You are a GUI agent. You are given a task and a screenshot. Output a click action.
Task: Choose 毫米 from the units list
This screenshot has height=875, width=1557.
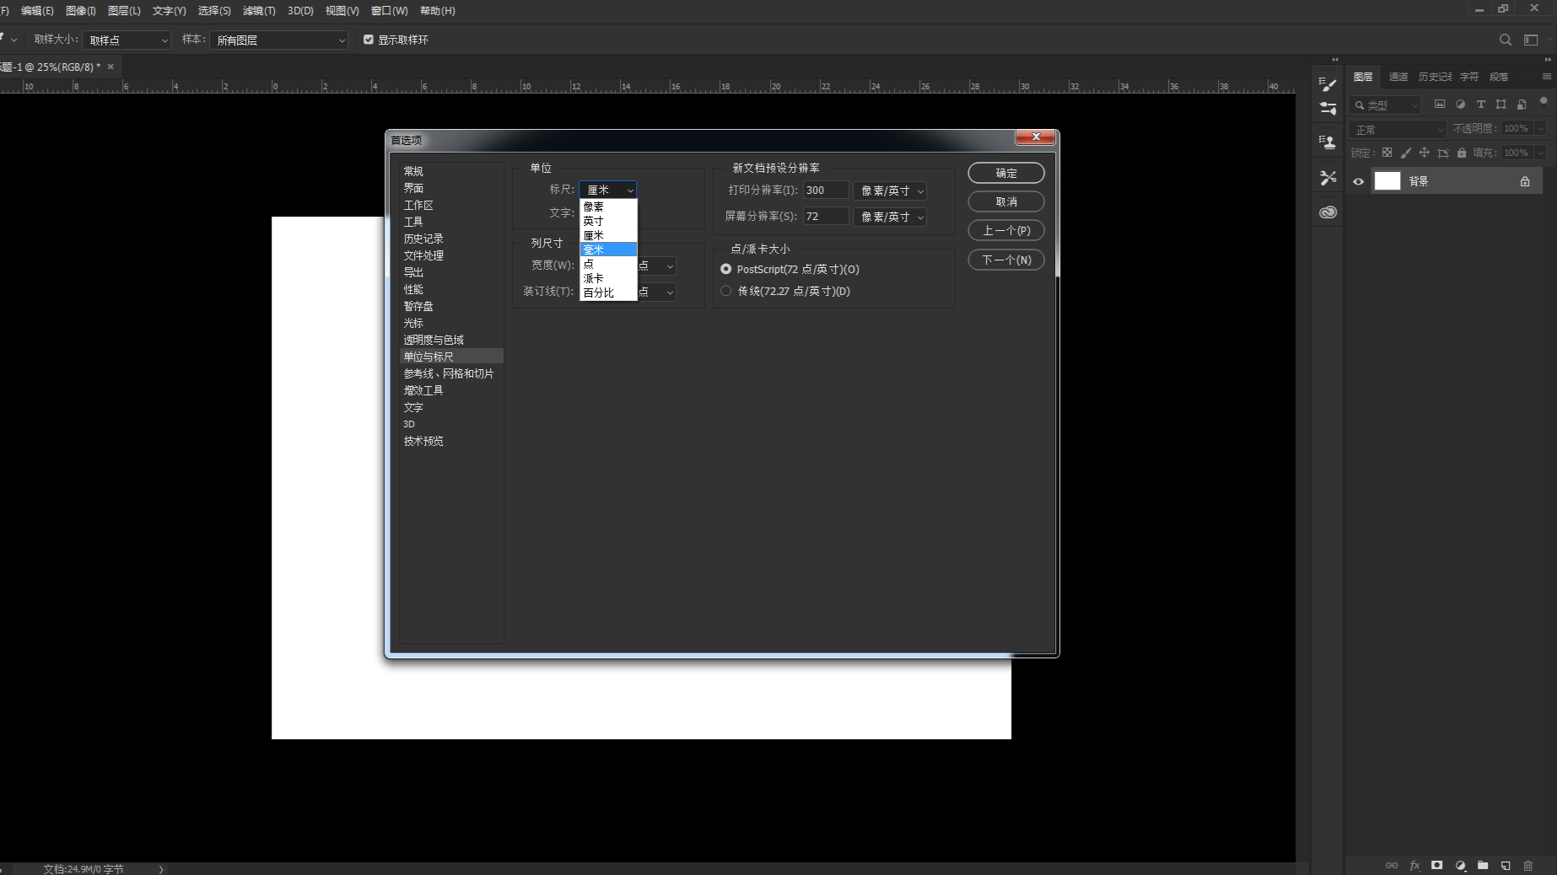pyautogui.click(x=608, y=250)
